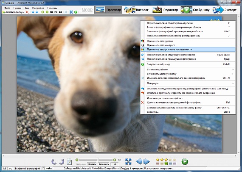Click the '1:1' button below zoom slider

point(115,164)
